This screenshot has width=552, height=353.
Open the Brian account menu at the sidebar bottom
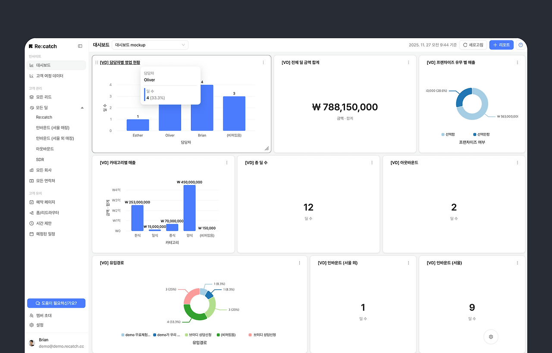[56, 343]
